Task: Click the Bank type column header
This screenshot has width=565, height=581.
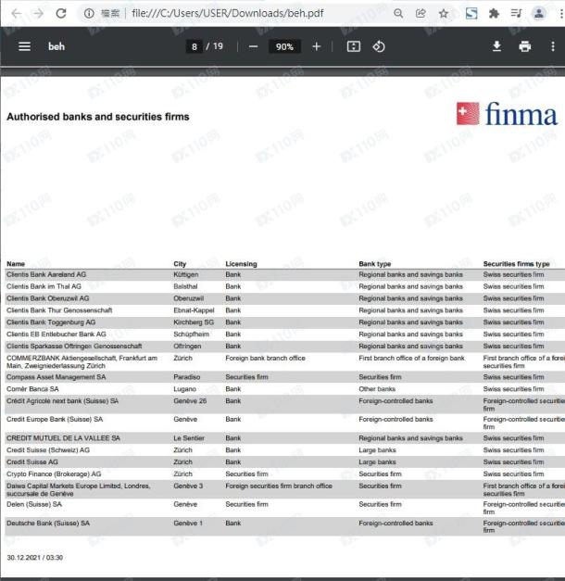Action: (x=375, y=264)
